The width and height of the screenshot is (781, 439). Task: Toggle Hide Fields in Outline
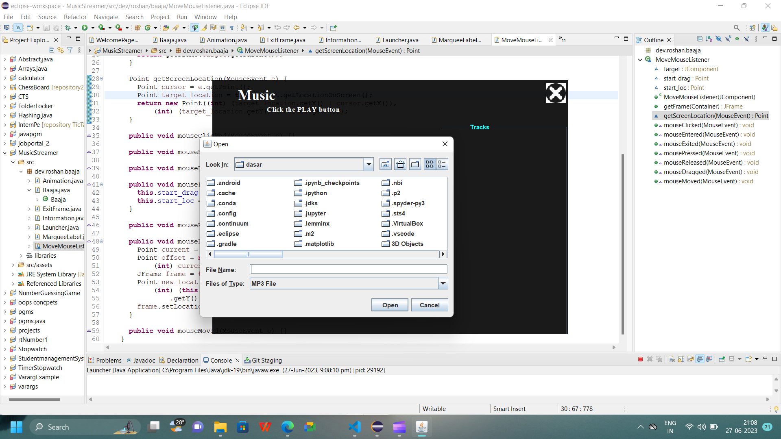coord(718,39)
